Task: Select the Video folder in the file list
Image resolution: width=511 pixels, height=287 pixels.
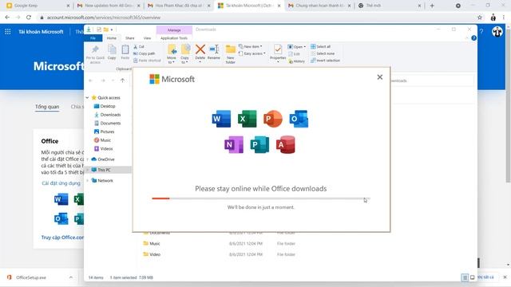Action: click(x=152, y=254)
